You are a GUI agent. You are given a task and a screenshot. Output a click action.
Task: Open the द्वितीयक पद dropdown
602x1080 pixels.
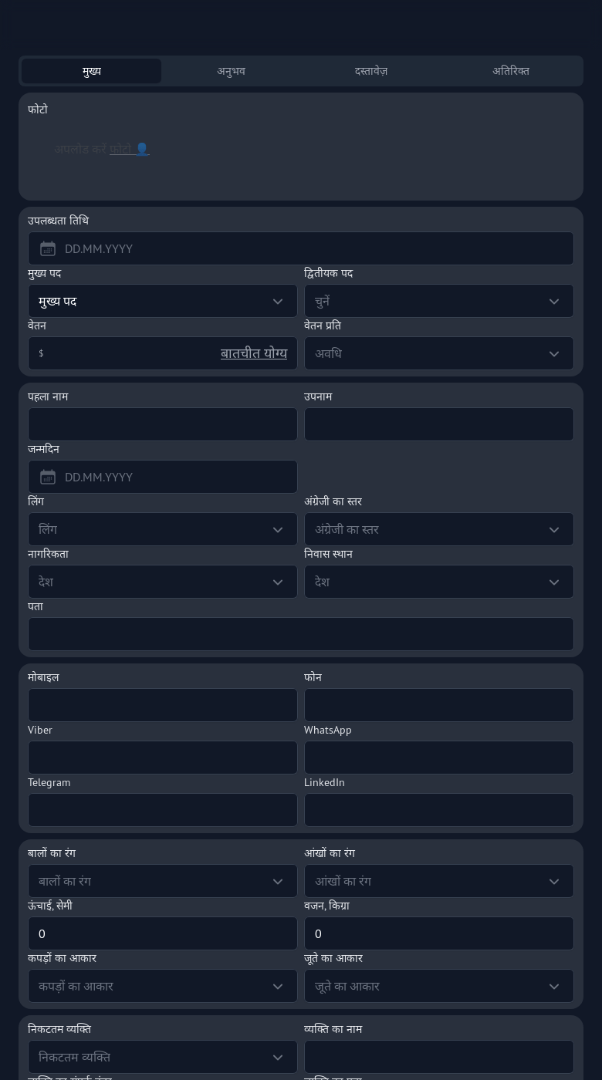coord(438,302)
